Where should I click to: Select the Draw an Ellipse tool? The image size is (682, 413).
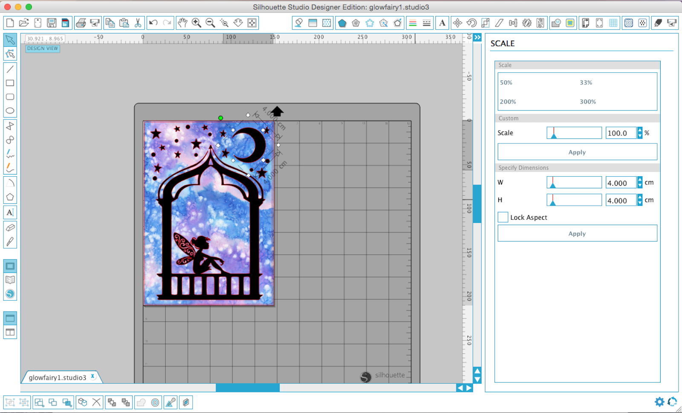coord(10,111)
